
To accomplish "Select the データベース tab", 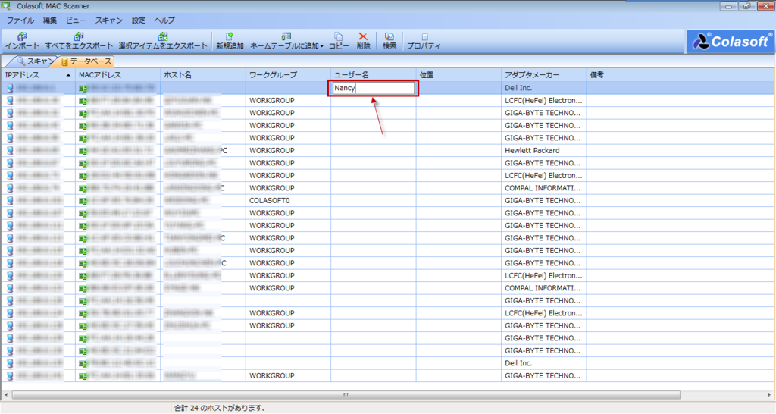I will coord(86,61).
